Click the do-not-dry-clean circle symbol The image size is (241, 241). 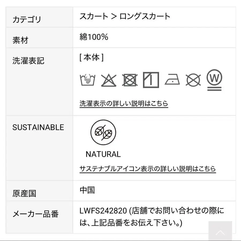[193, 80]
